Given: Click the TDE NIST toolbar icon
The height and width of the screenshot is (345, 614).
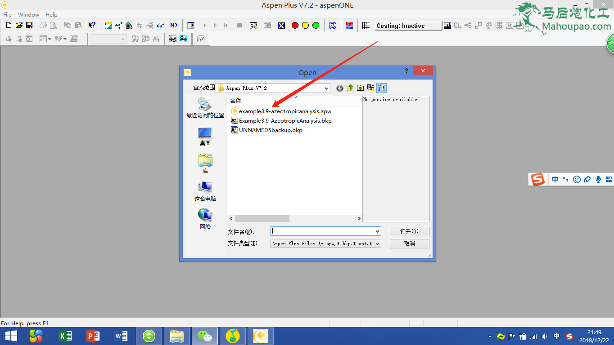Looking at the screenshot, I should [349, 26].
